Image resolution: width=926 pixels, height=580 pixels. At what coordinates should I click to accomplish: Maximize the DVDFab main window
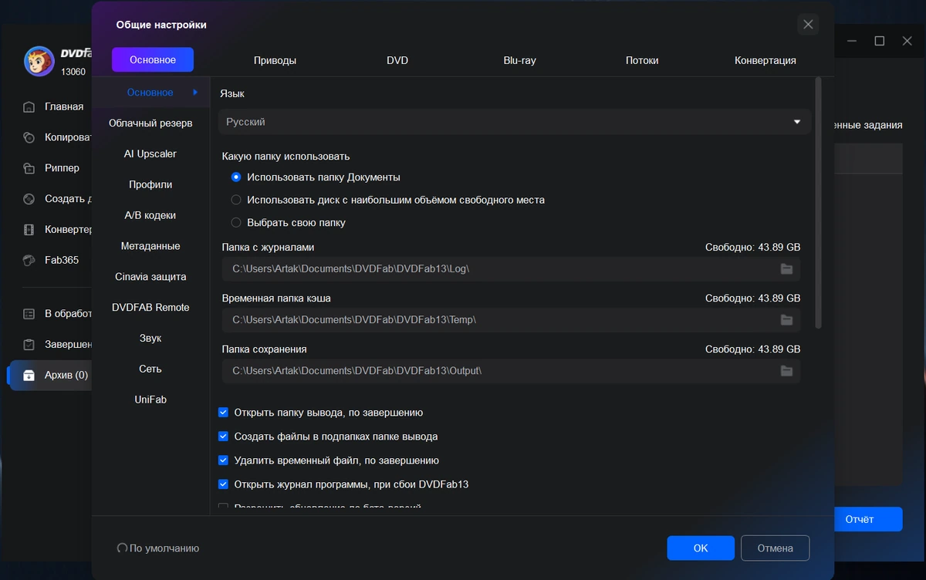[879, 41]
